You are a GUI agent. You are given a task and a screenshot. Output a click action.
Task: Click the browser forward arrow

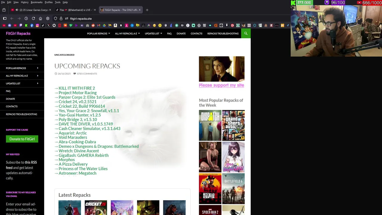pyautogui.click(x=19, y=19)
